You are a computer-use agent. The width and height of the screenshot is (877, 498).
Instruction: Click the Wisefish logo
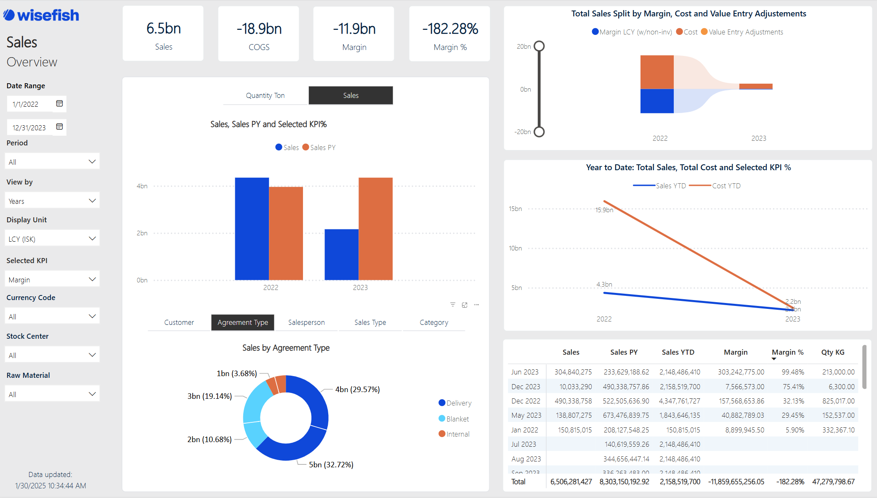pos(41,15)
